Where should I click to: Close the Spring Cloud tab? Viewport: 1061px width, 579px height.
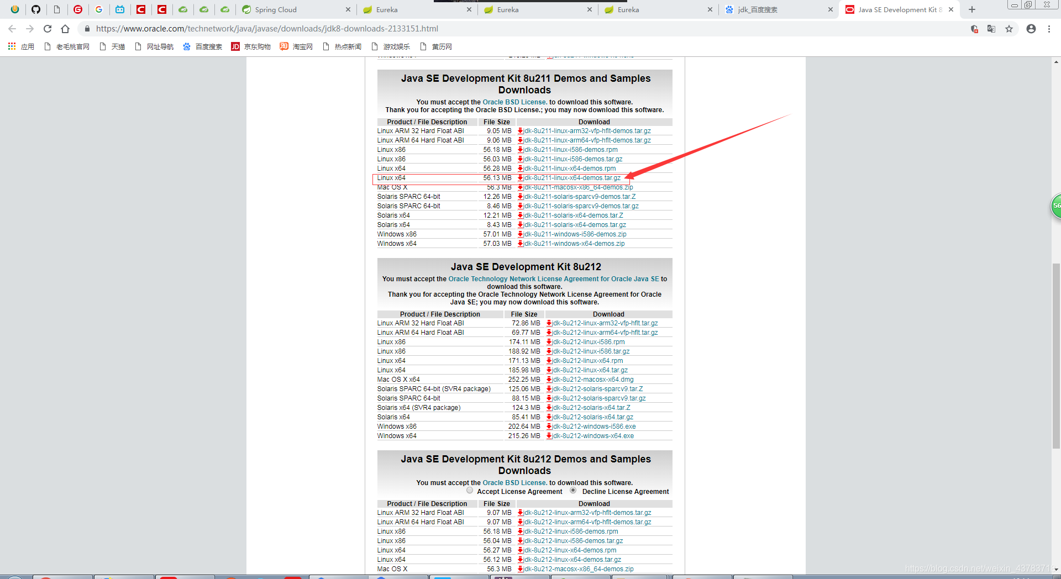click(x=348, y=9)
